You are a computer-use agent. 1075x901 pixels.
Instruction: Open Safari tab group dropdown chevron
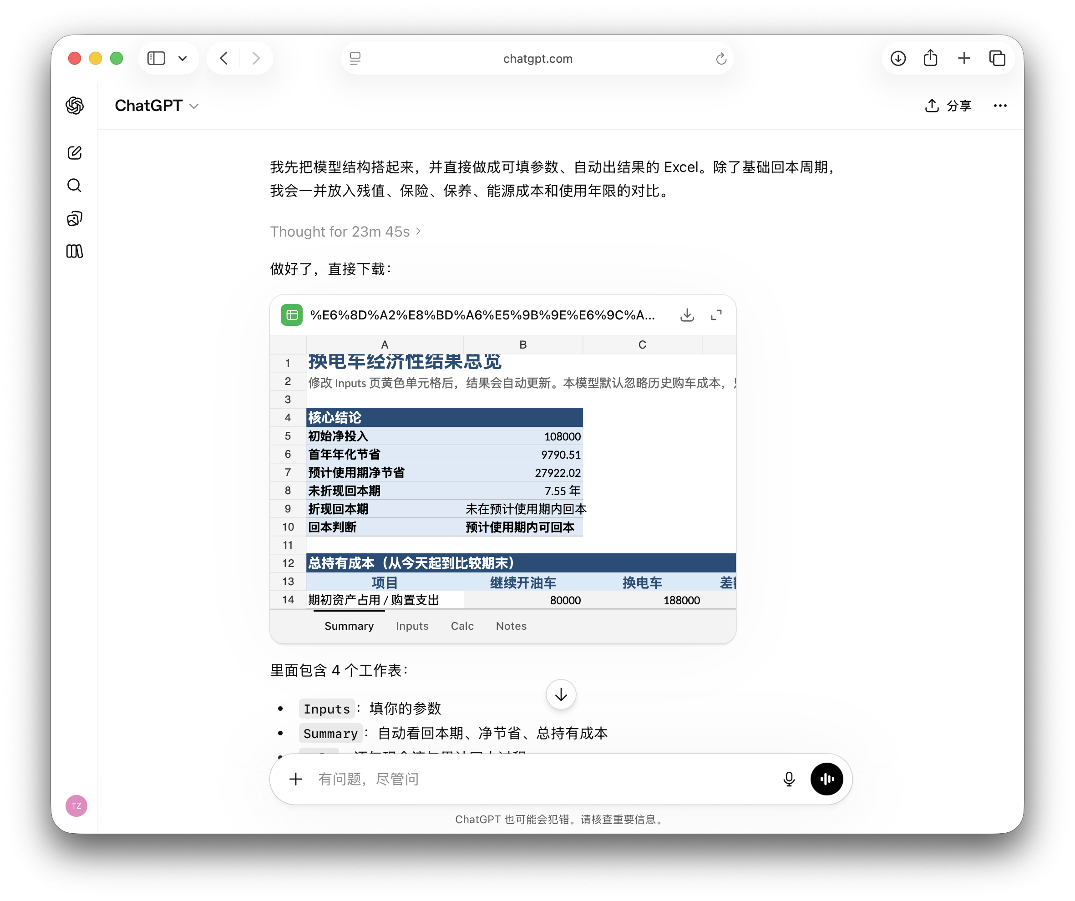point(183,58)
